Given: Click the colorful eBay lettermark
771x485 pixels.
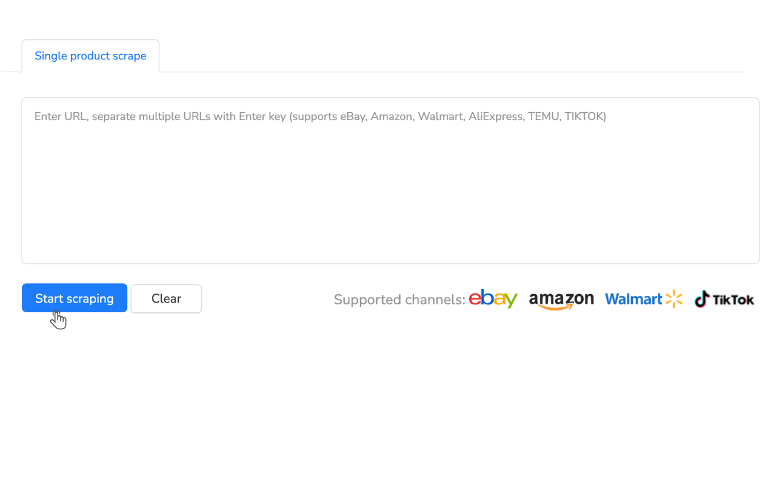Looking at the screenshot, I should pyautogui.click(x=493, y=299).
